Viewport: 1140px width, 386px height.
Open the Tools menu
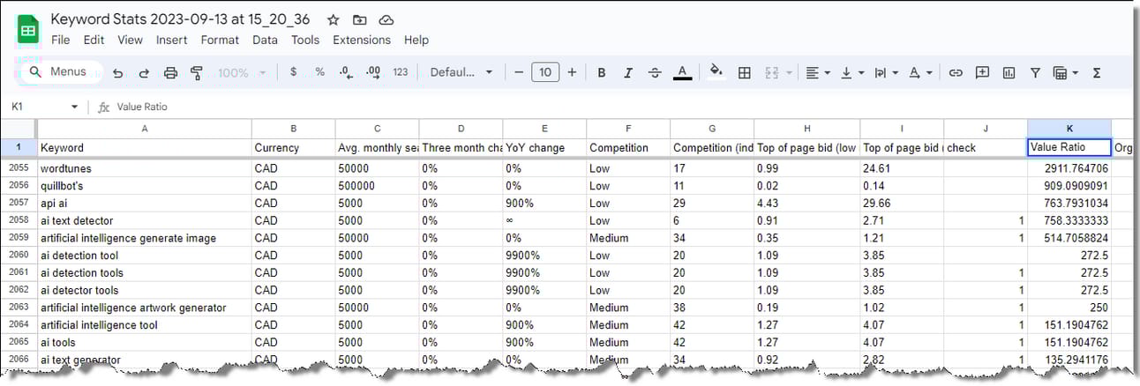point(305,40)
